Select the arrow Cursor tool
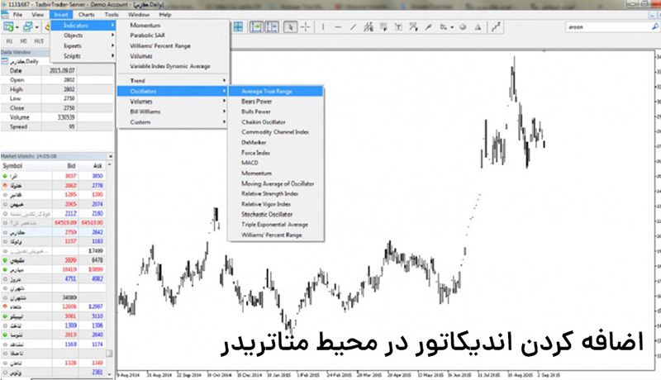The width and height of the screenshot is (661, 380). tap(290, 27)
